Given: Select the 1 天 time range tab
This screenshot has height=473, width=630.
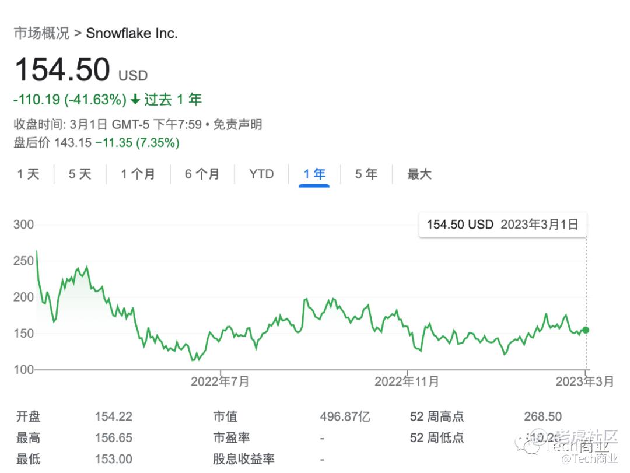Looking at the screenshot, I should point(28,174).
